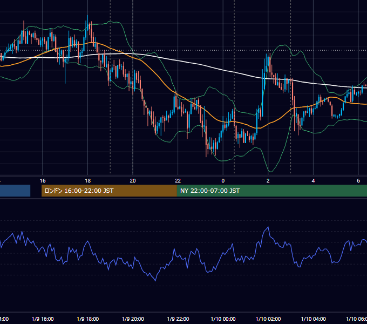Image resolution: width=367 pixels, height=324 pixels.
Task: Click the '16' hour label on upper axis
Action: point(43,181)
